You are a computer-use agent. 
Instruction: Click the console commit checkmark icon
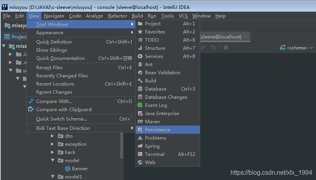[x=203, y=47]
